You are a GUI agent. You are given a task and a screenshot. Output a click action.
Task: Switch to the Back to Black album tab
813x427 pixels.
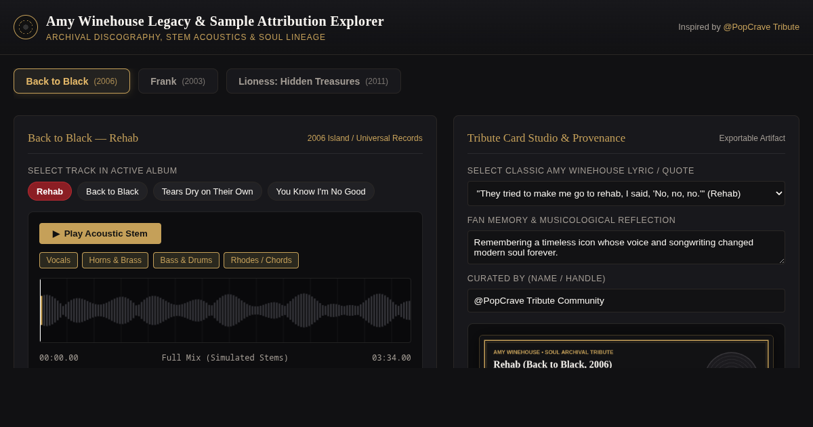click(72, 81)
